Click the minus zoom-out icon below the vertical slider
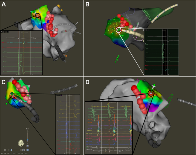Viewport: 196px width, 155px height. tap(27, 143)
